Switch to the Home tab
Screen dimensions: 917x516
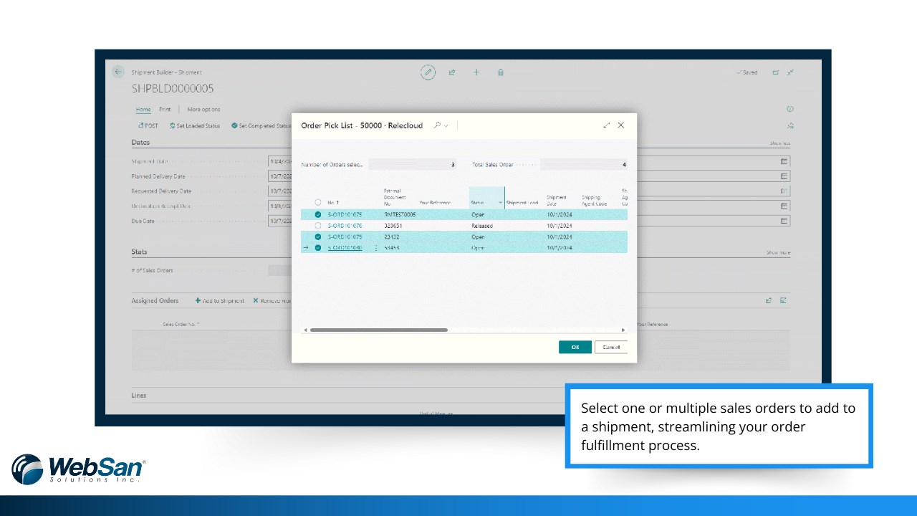click(143, 110)
